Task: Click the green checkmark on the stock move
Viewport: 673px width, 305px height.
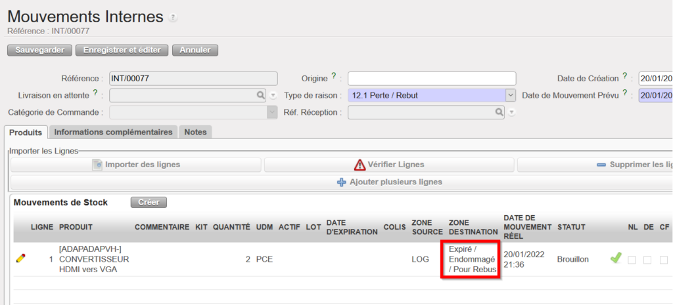Action: [x=615, y=258]
